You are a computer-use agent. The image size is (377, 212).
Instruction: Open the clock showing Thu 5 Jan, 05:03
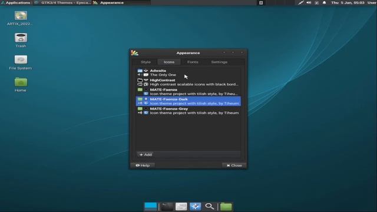click(348, 2)
